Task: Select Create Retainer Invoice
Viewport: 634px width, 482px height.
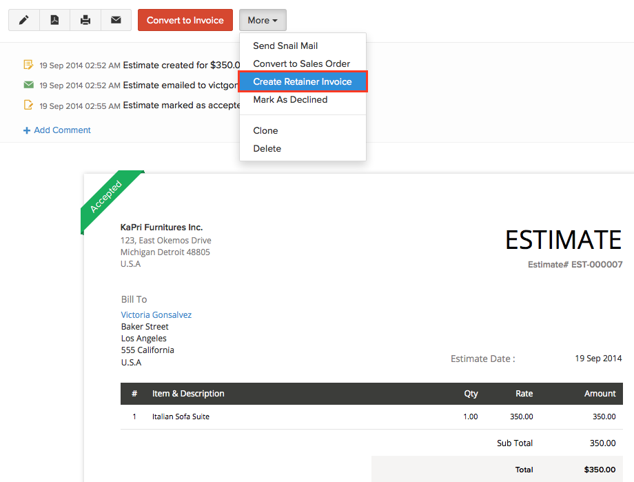Action: click(x=303, y=81)
